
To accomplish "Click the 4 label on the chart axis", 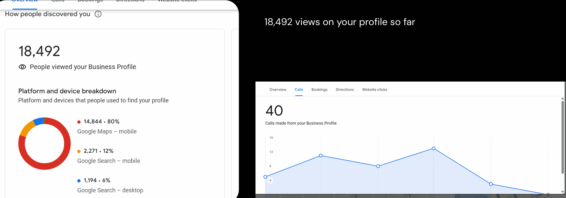I will click(x=270, y=180).
